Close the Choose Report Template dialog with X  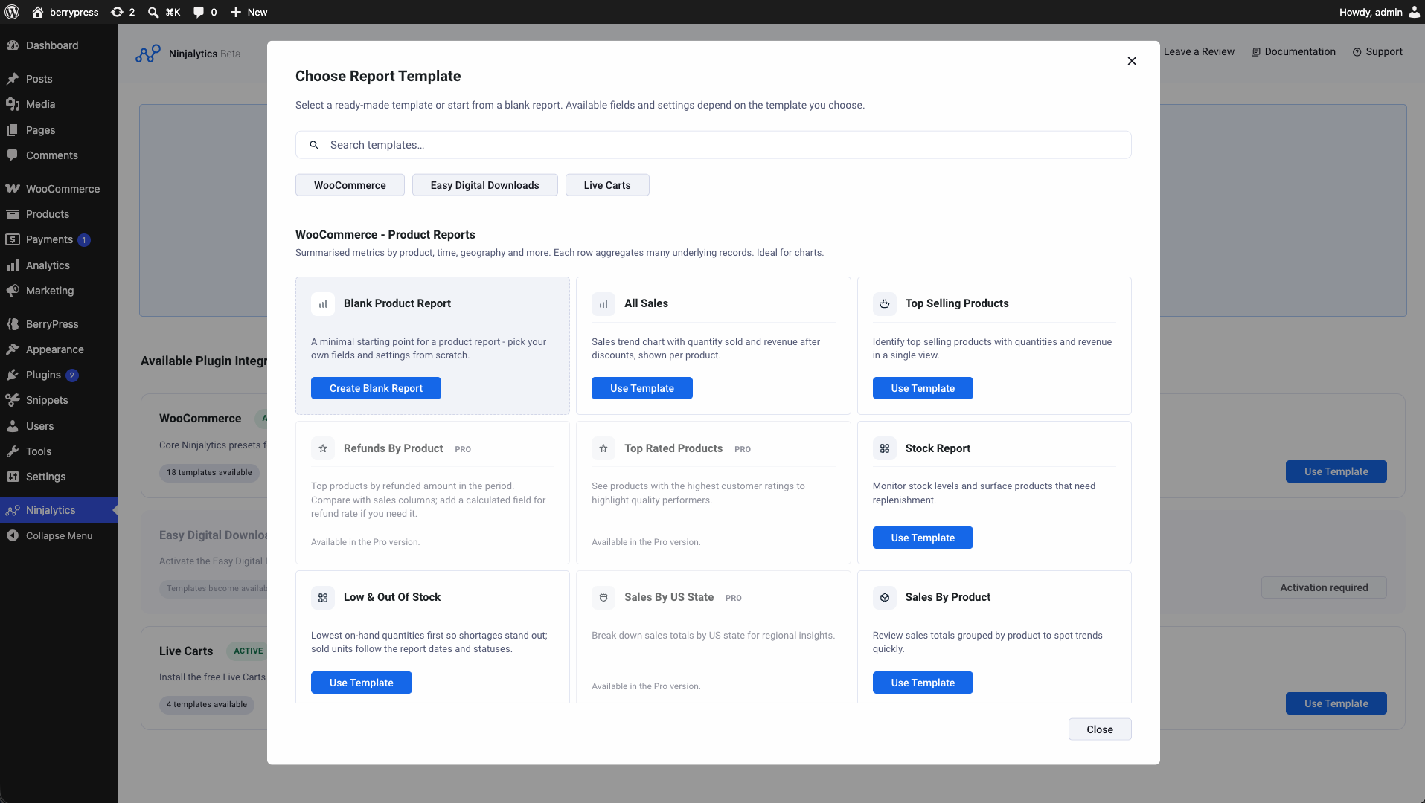[x=1132, y=61]
